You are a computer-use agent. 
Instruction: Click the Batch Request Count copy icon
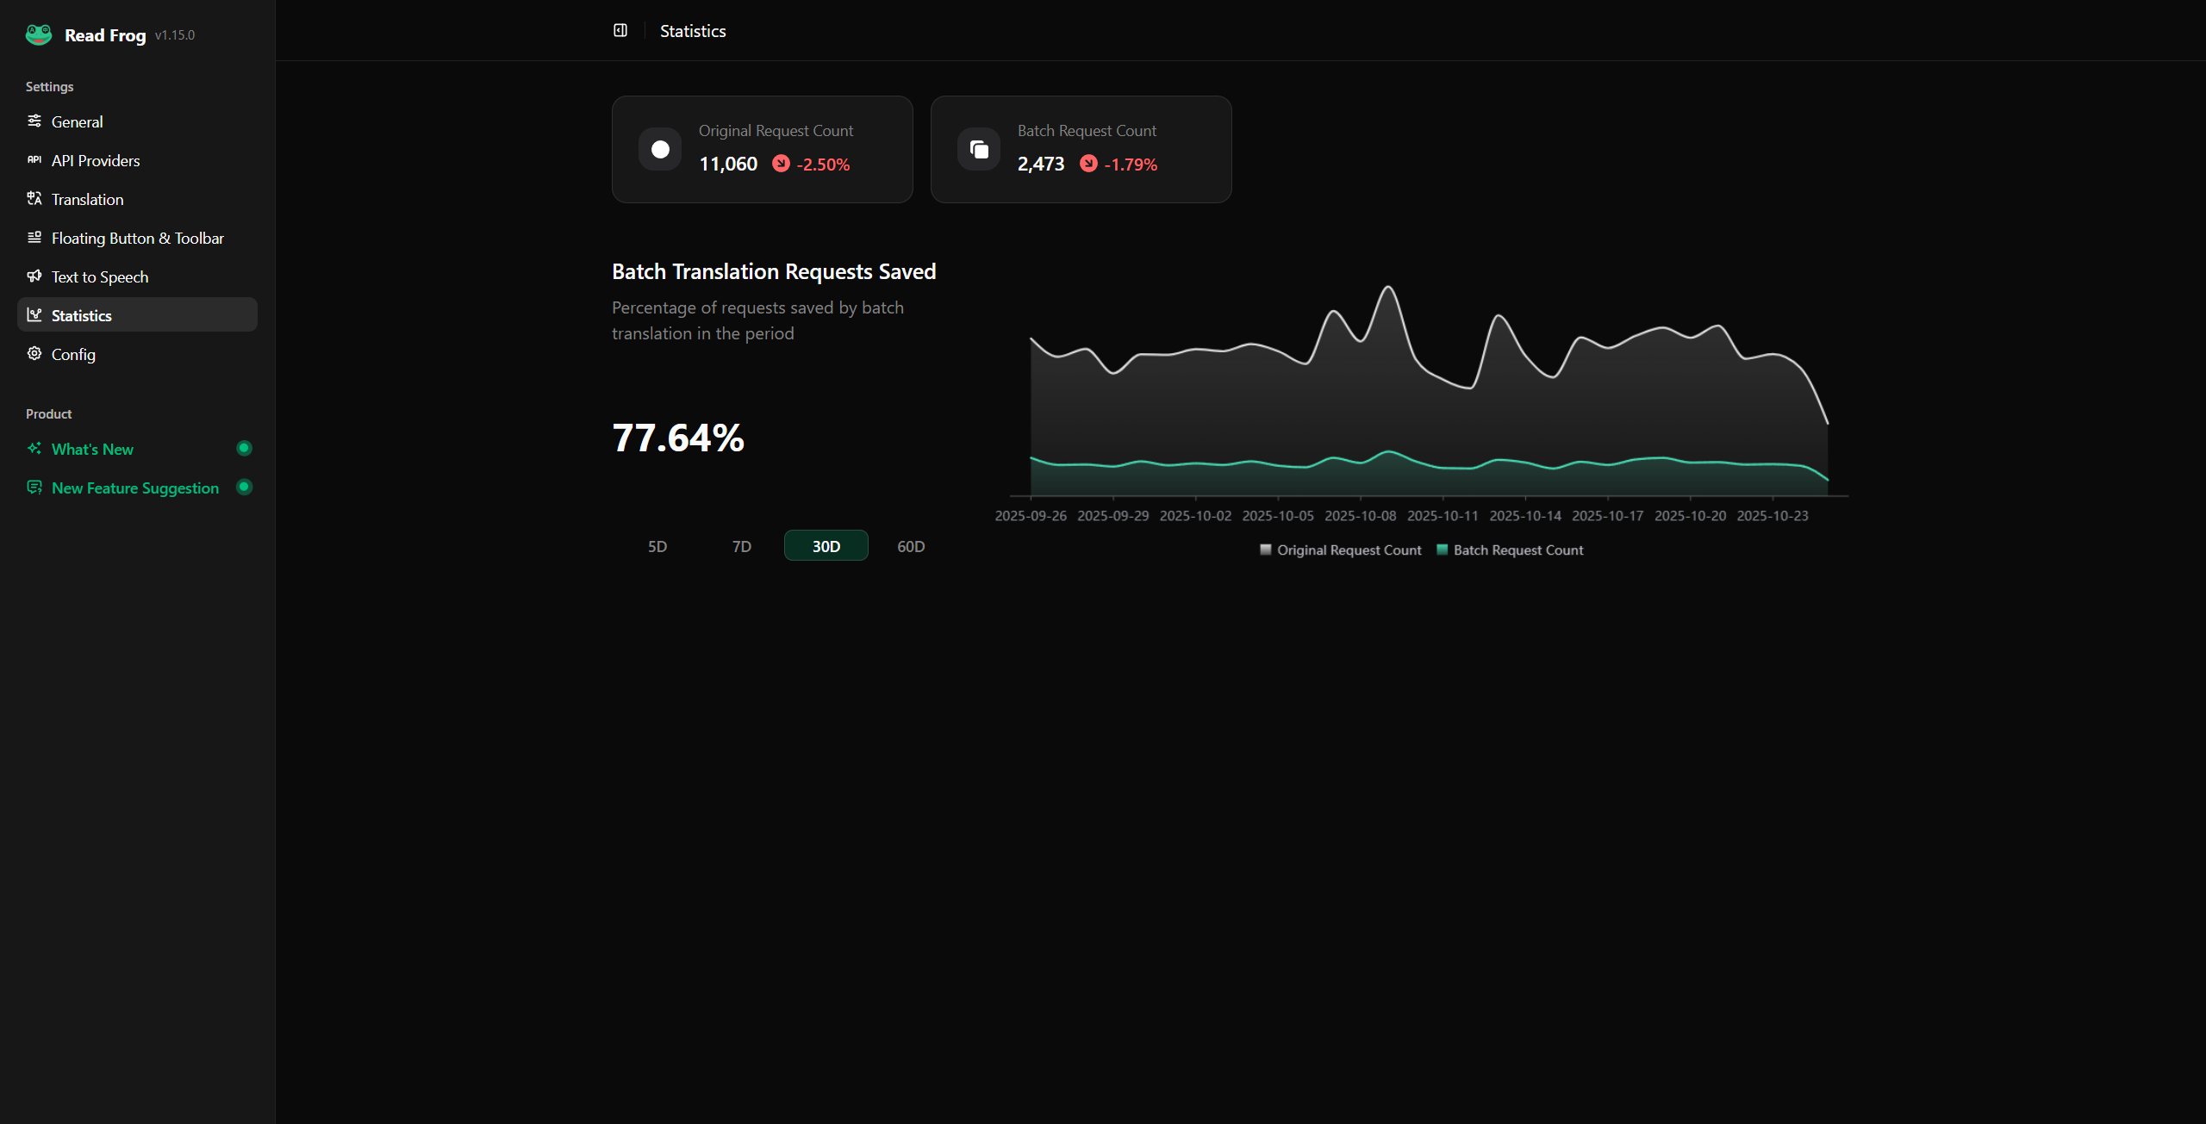[979, 150]
